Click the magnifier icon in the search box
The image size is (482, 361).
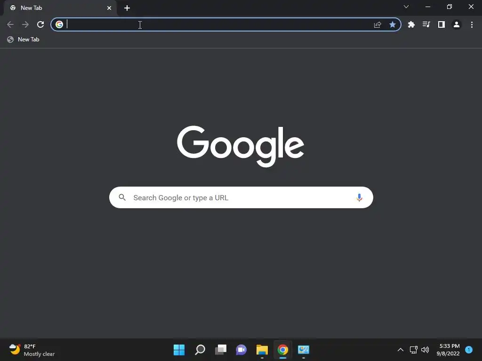click(122, 197)
